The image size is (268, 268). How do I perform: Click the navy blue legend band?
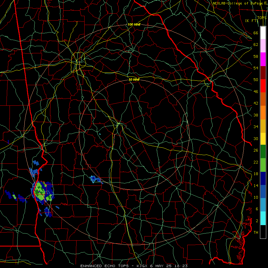(263, 178)
